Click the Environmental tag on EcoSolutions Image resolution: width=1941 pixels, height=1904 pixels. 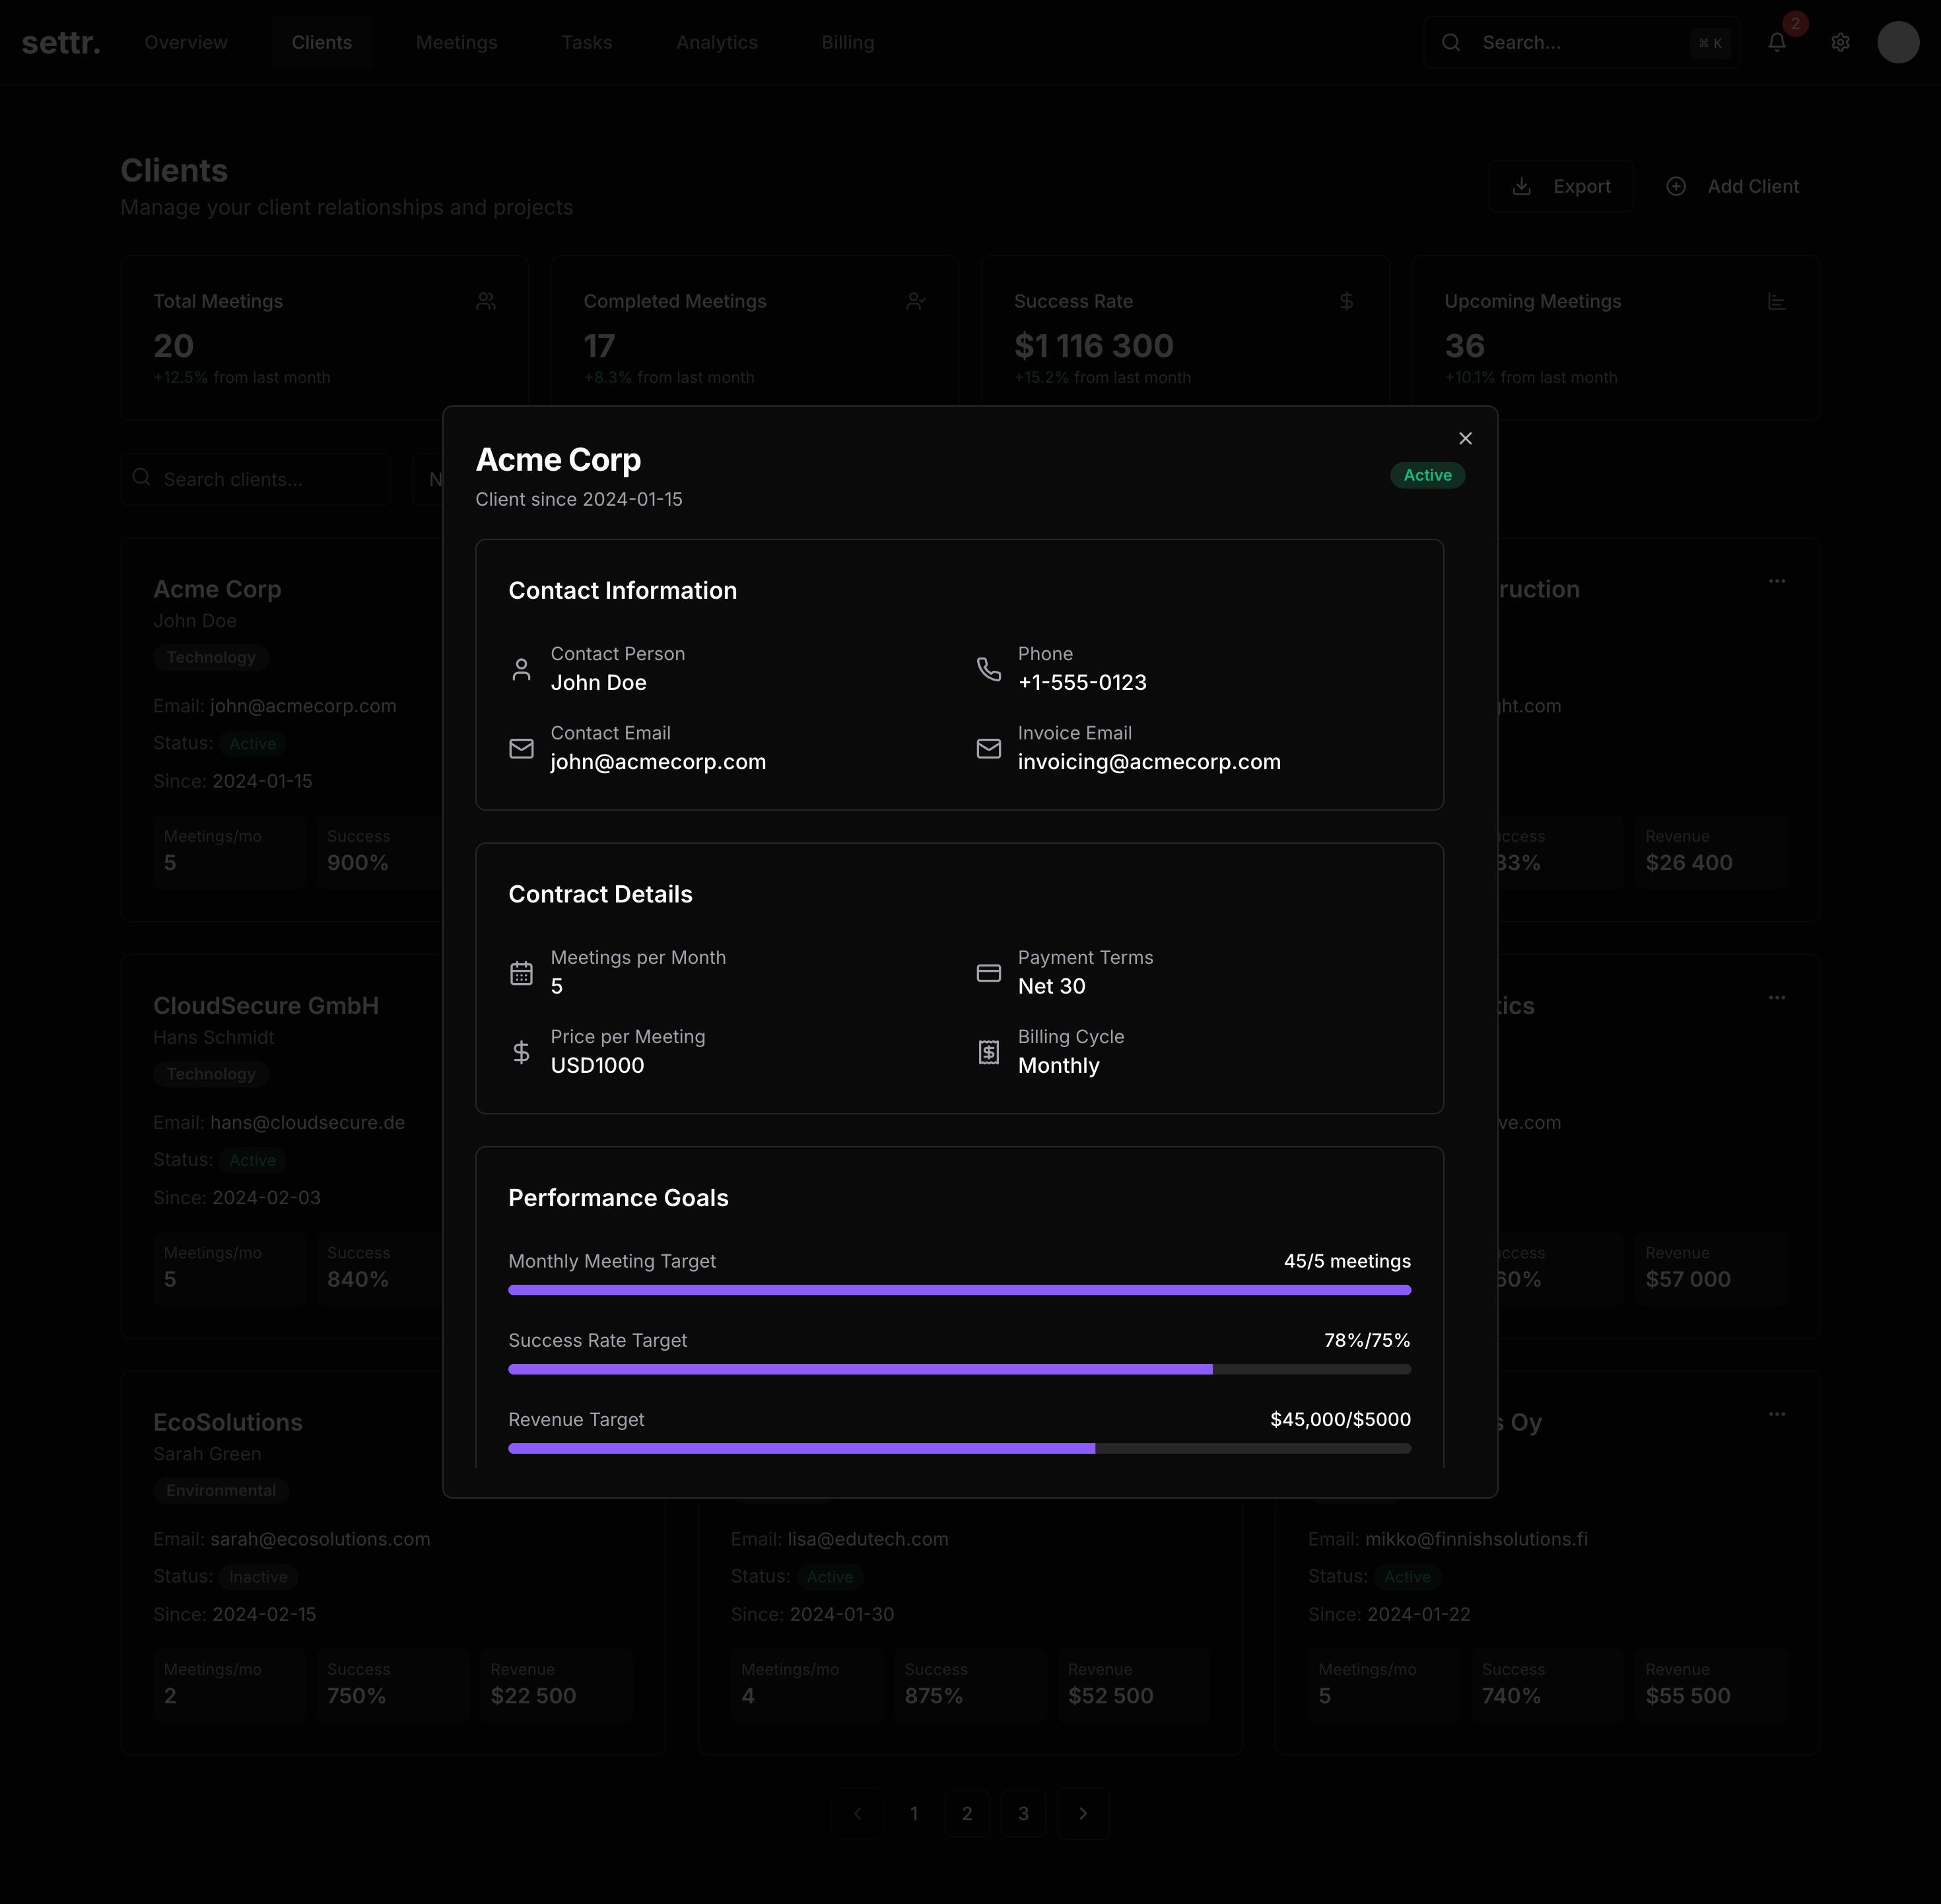point(221,1490)
